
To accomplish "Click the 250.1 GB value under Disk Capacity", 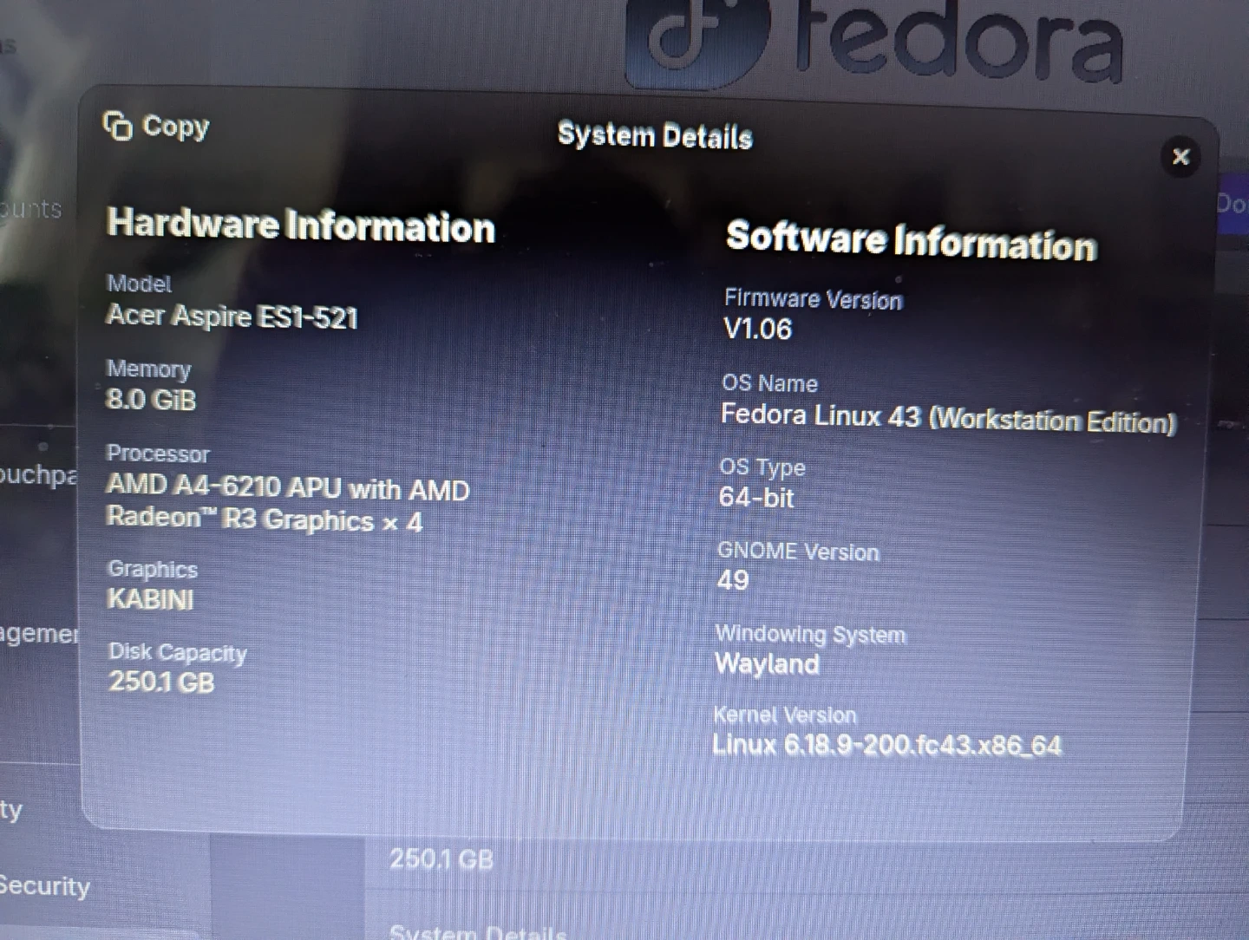I will pos(161,682).
